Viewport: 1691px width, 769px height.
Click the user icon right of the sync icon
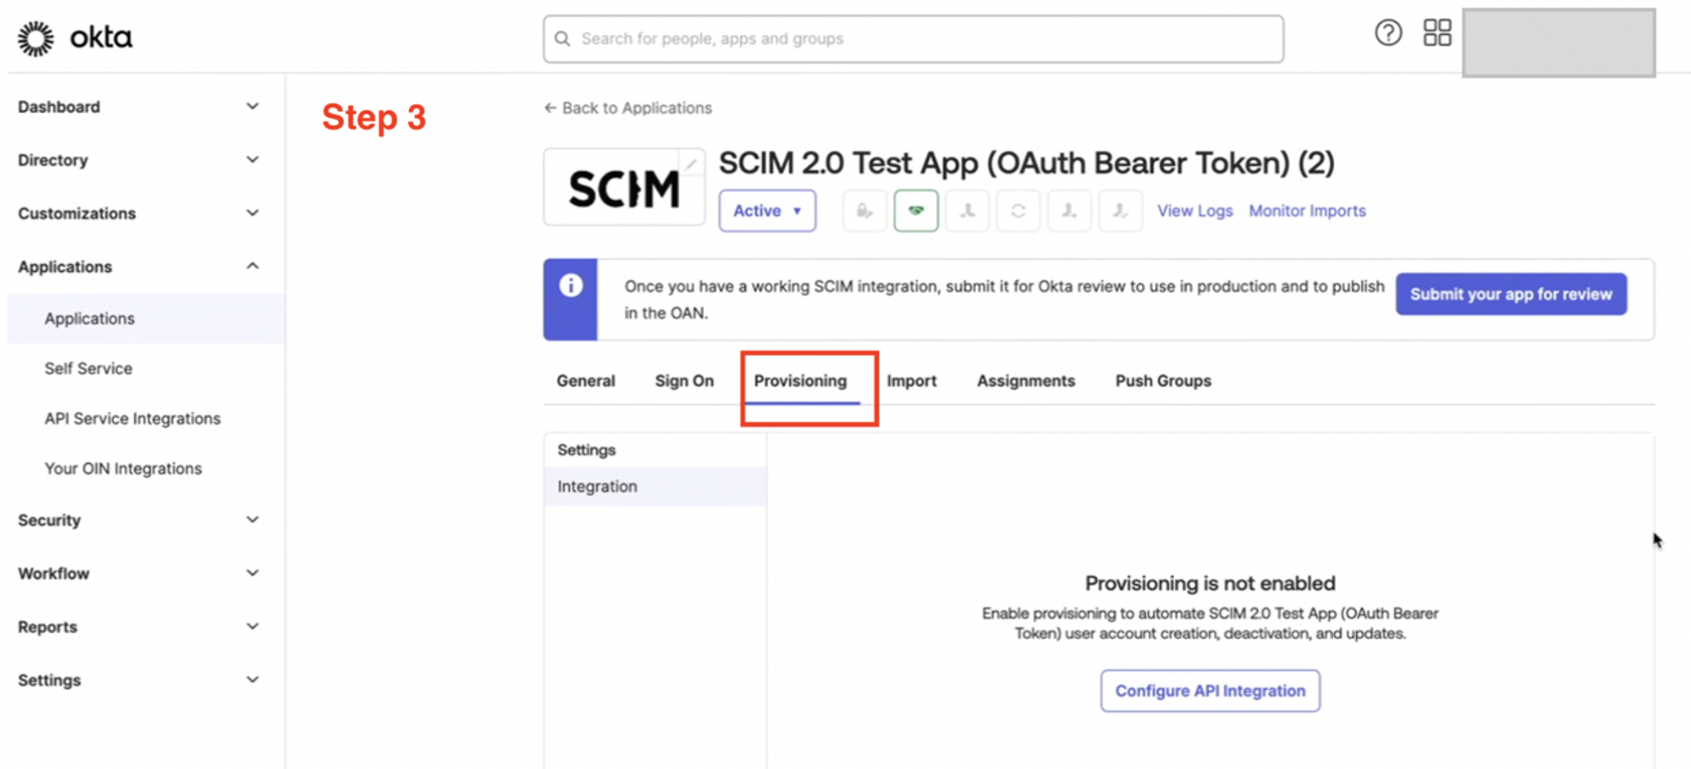click(1068, 211)
